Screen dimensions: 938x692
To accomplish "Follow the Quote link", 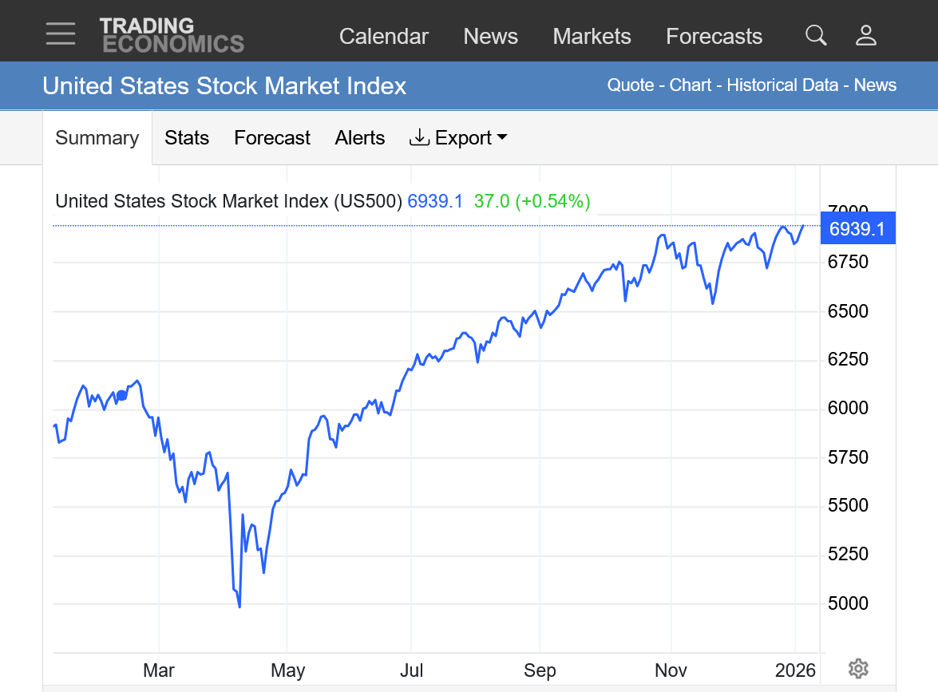I will pyautogui.click(x=630, y=85).
